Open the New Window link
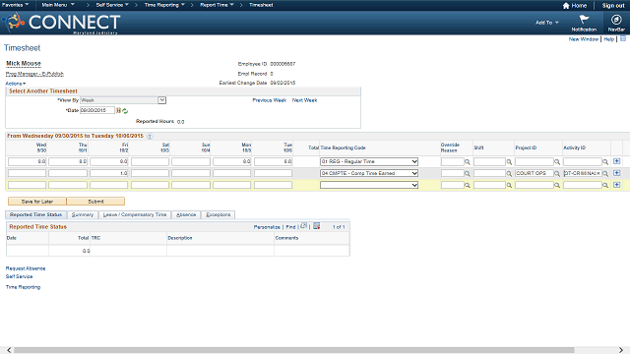This screenshot has height=354, width=630. tap(584, 39)
